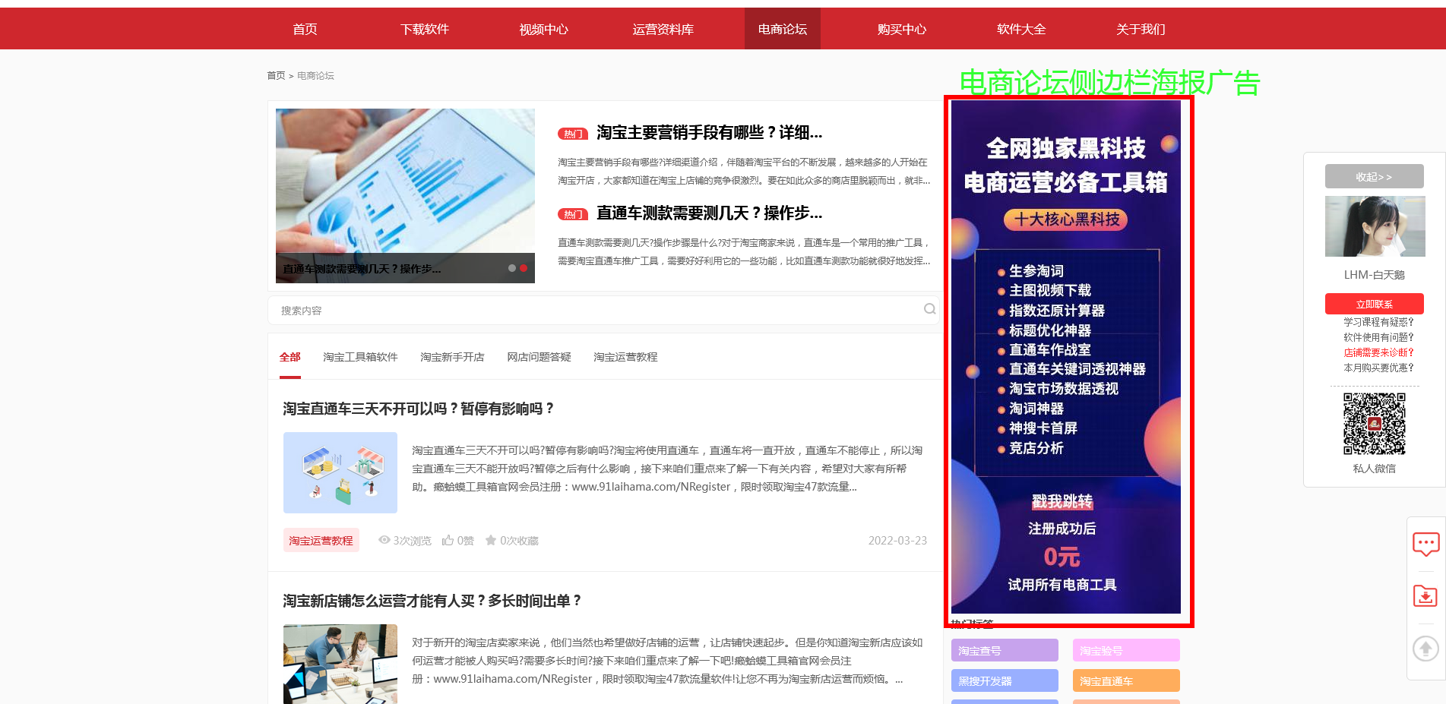Click the 立即联系 button
1446x704 pixels.
(x=1374, y=304)
